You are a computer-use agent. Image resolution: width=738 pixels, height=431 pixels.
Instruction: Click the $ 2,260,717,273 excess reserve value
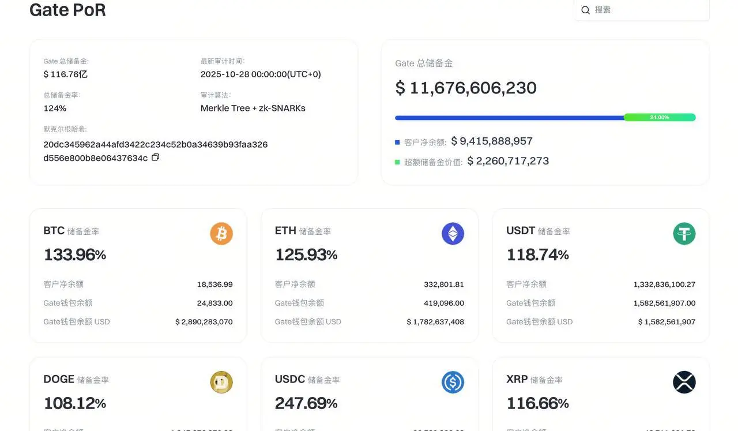pos(508,161)
